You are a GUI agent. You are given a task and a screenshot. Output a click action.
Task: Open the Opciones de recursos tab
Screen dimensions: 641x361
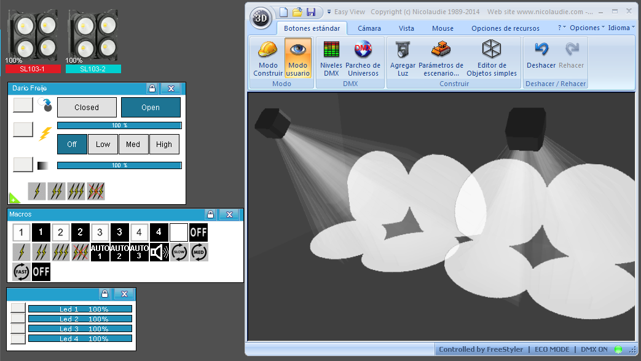(505, 28)
